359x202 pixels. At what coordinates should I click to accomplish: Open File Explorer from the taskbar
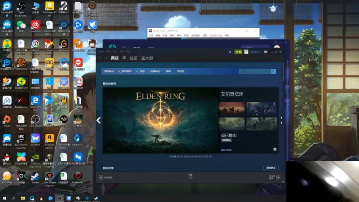23,198
